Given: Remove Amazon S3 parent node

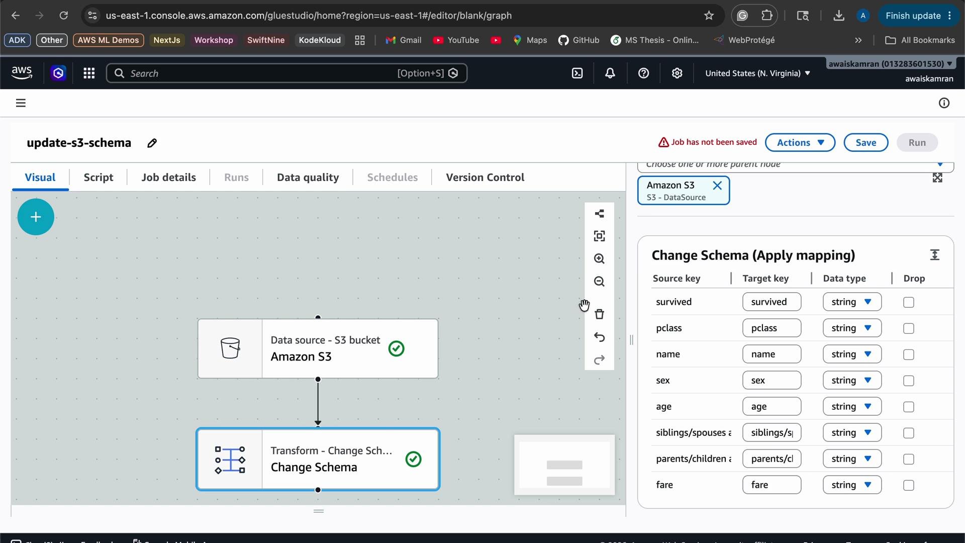Looking at the screenshot, I should pos(717,186).
